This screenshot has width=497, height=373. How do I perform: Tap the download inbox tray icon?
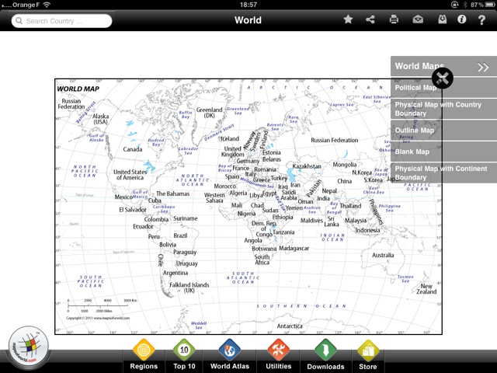coord(441,19)
